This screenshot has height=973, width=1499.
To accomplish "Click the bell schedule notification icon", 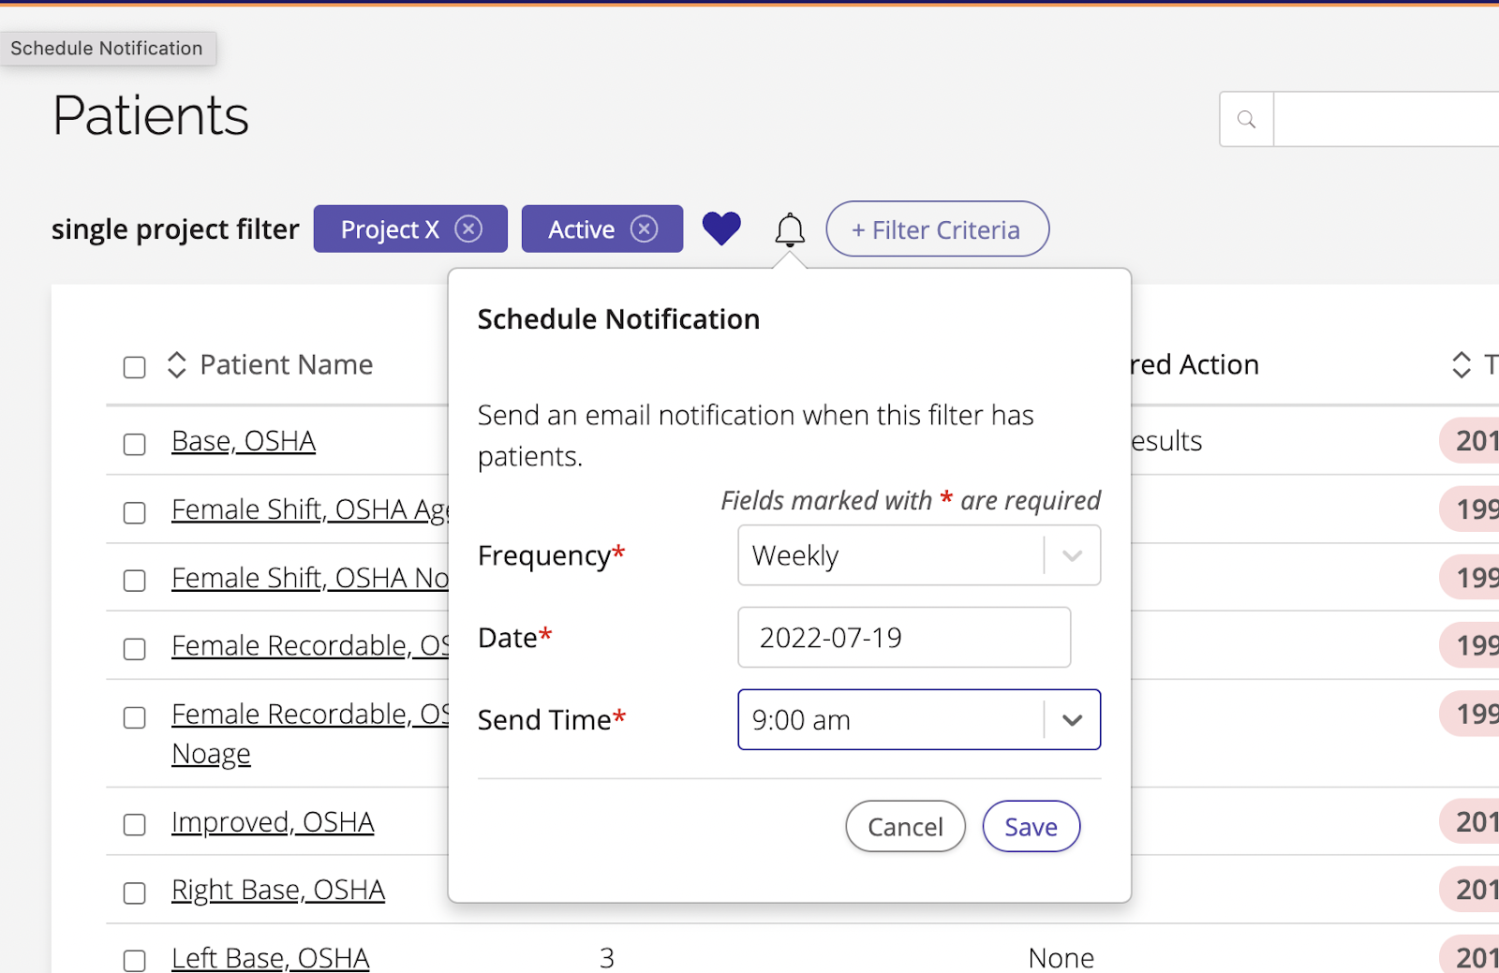I will (790, 229).
